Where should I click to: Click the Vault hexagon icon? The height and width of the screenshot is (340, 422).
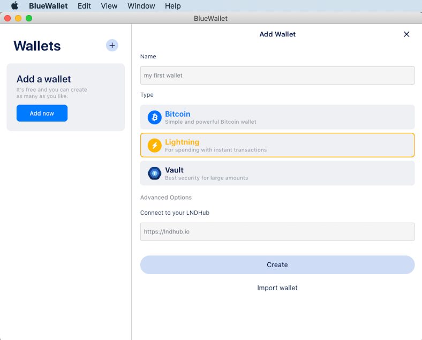[x=154, y=173]
